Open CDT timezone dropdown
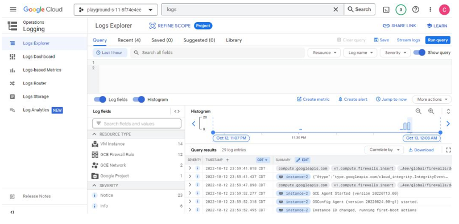This screenshot has height=224, width=459. [262, 160]
